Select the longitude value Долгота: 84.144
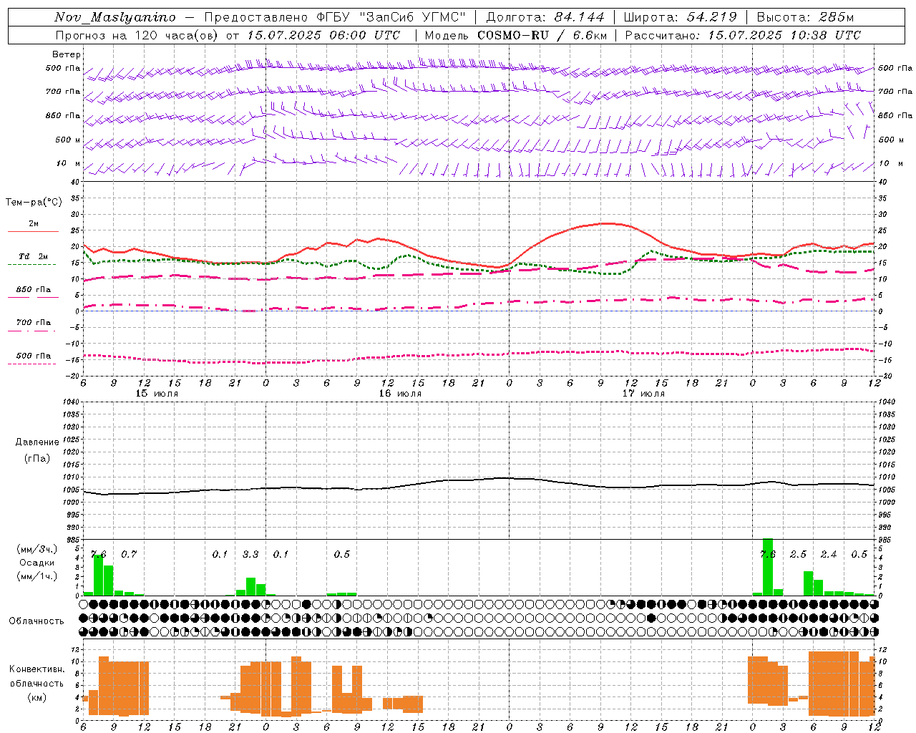The width and height of the screenshot is (916, 733). 545,17
